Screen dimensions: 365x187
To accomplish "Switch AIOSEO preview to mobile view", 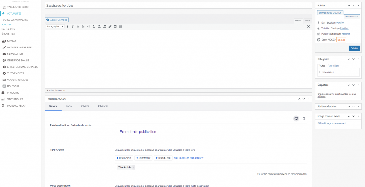I will pos(304,119).
